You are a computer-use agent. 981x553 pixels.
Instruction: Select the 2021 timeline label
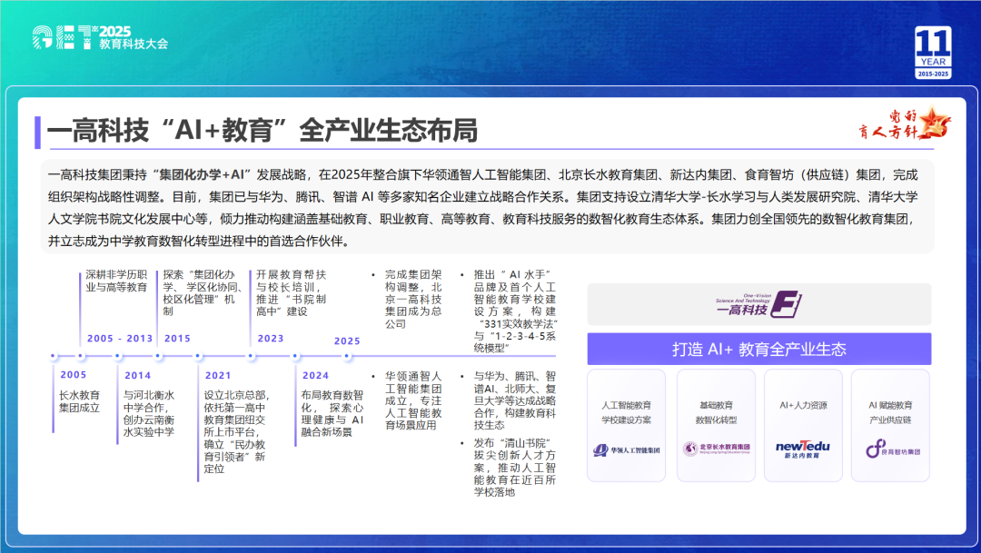(217, 375)
